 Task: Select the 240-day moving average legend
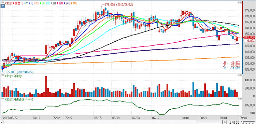tap(67, 3)
